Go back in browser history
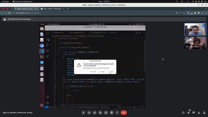Viewport: 208px width, 117px height. tap(2, 13)
